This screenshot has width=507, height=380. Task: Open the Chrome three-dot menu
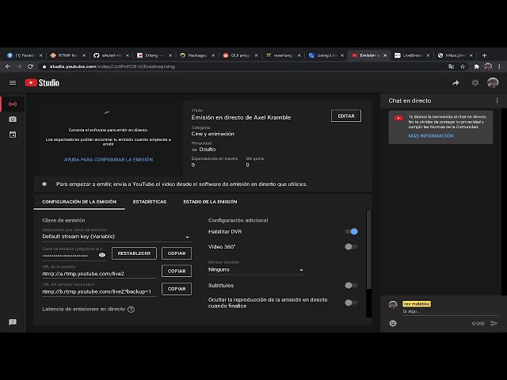tap(500, 66)
